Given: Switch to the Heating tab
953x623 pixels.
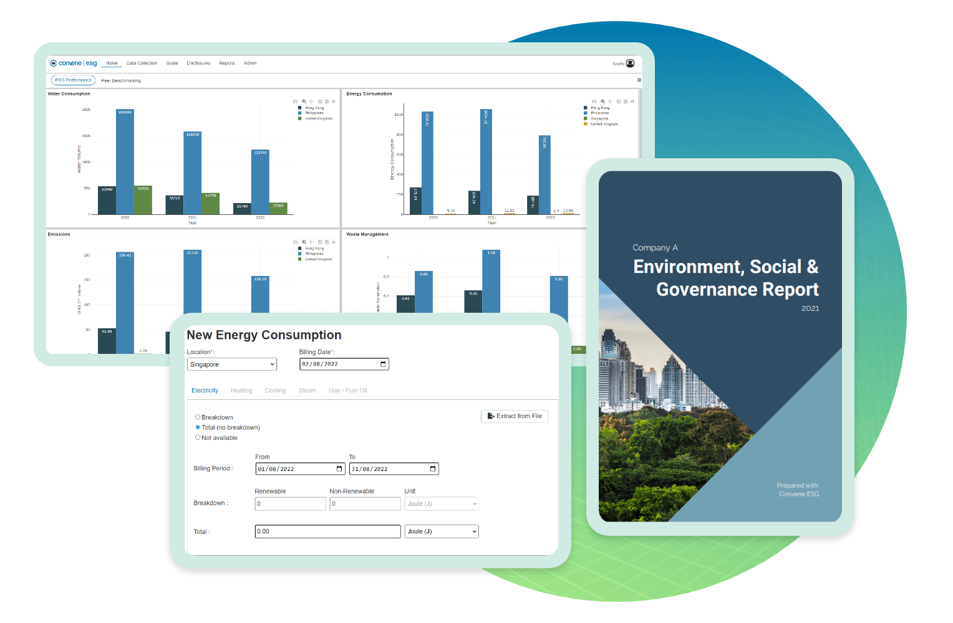Looking at the screenshot, I should tap(241, 391).
